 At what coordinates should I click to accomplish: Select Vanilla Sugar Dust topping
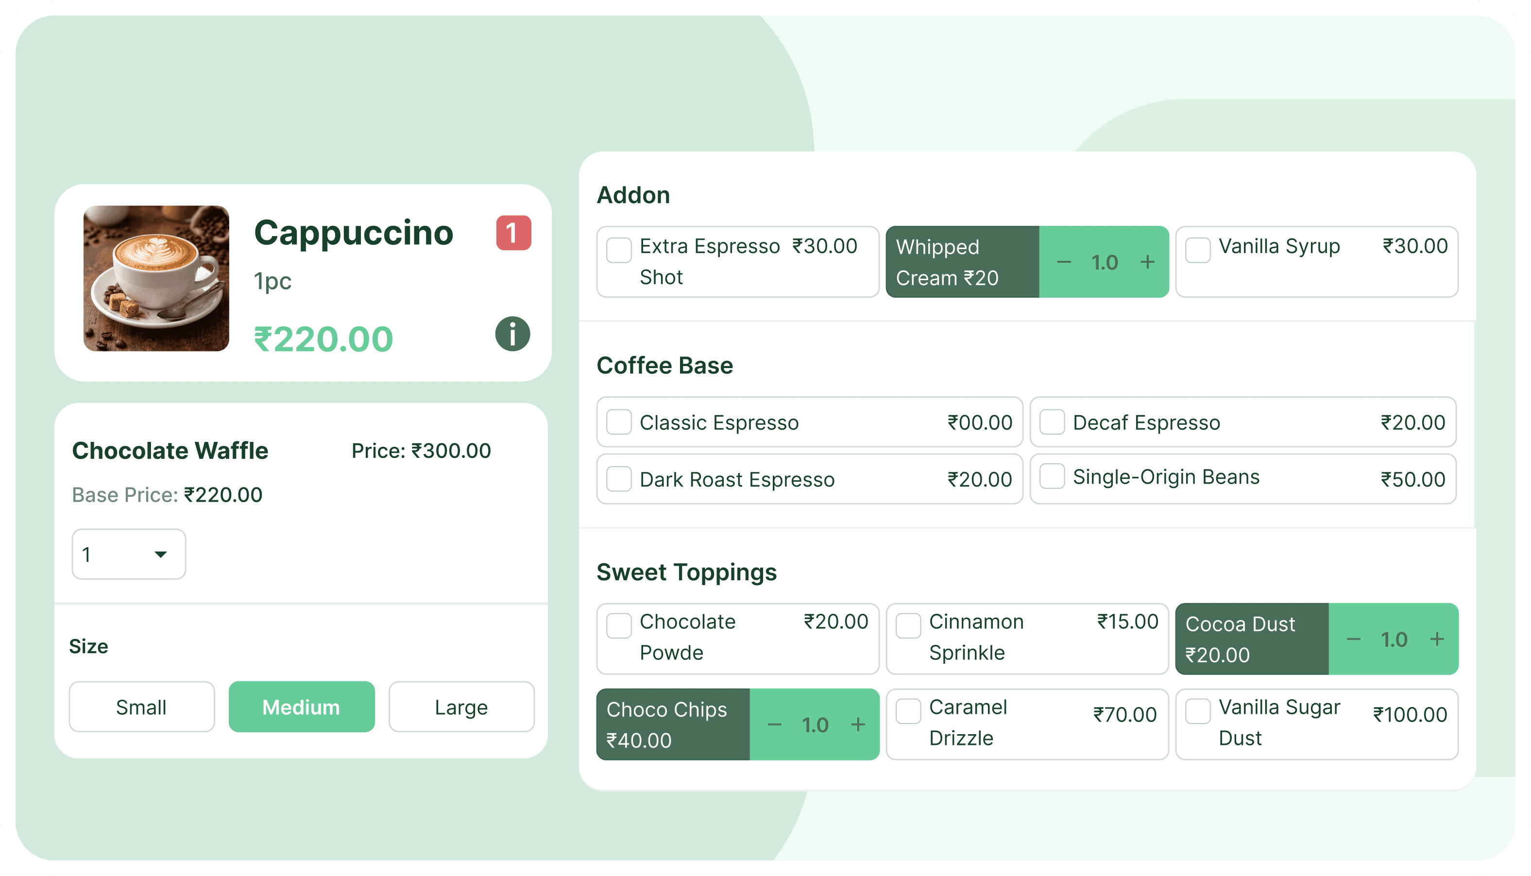tap(1198, 712)
